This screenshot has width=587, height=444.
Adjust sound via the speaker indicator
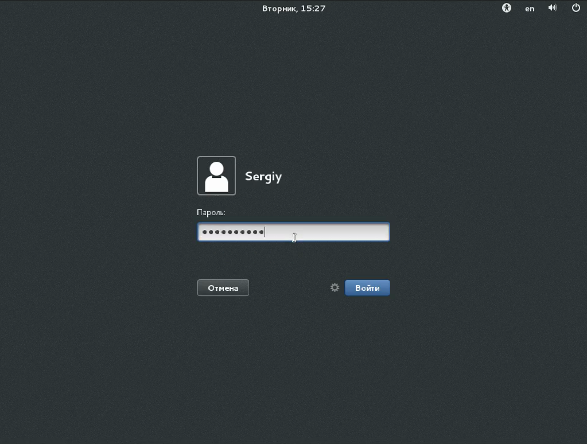pyautogui.click(x=553, y=8)
